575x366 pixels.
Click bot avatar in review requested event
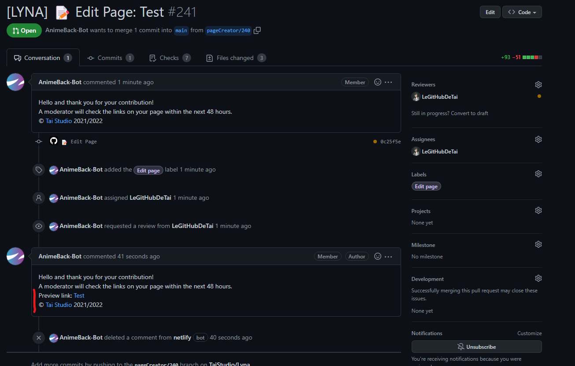tap(54, 226)
